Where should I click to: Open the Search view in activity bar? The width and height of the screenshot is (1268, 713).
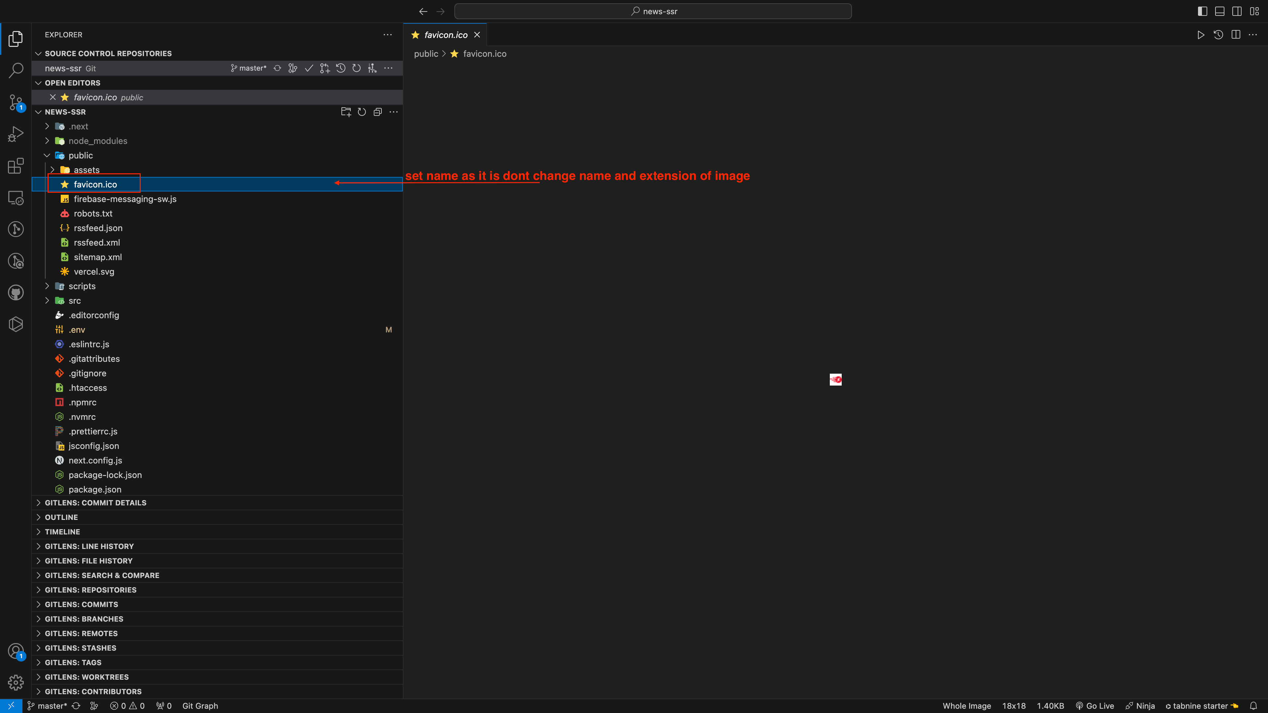click(x=16, y=70)
